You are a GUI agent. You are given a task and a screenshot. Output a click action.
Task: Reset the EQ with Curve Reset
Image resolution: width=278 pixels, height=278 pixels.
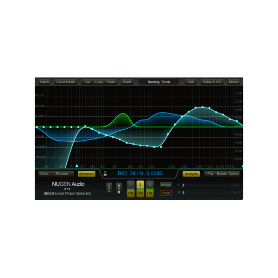[x=65, y=82]
